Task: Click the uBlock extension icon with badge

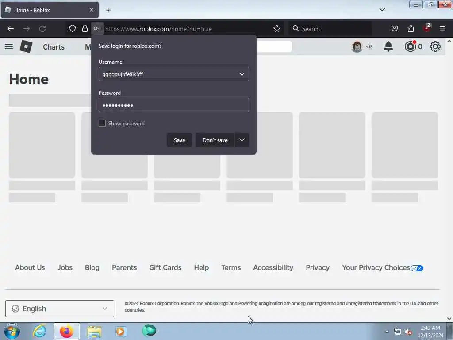Action: [427, 28]
